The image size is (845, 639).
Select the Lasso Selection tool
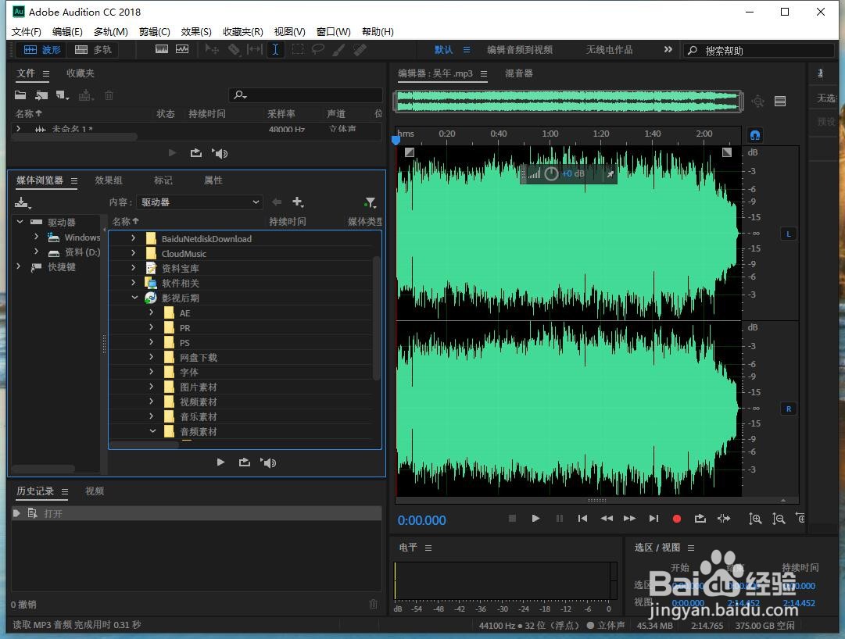click(318, 49)
